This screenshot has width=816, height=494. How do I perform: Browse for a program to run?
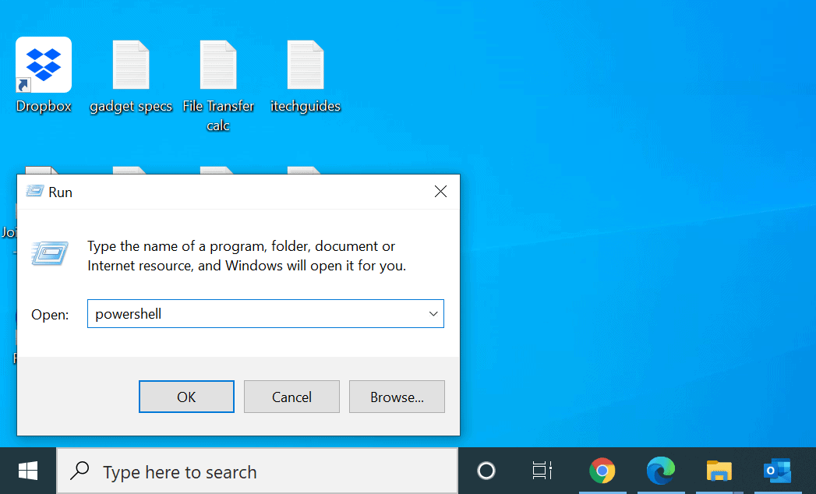coord(397,396)
